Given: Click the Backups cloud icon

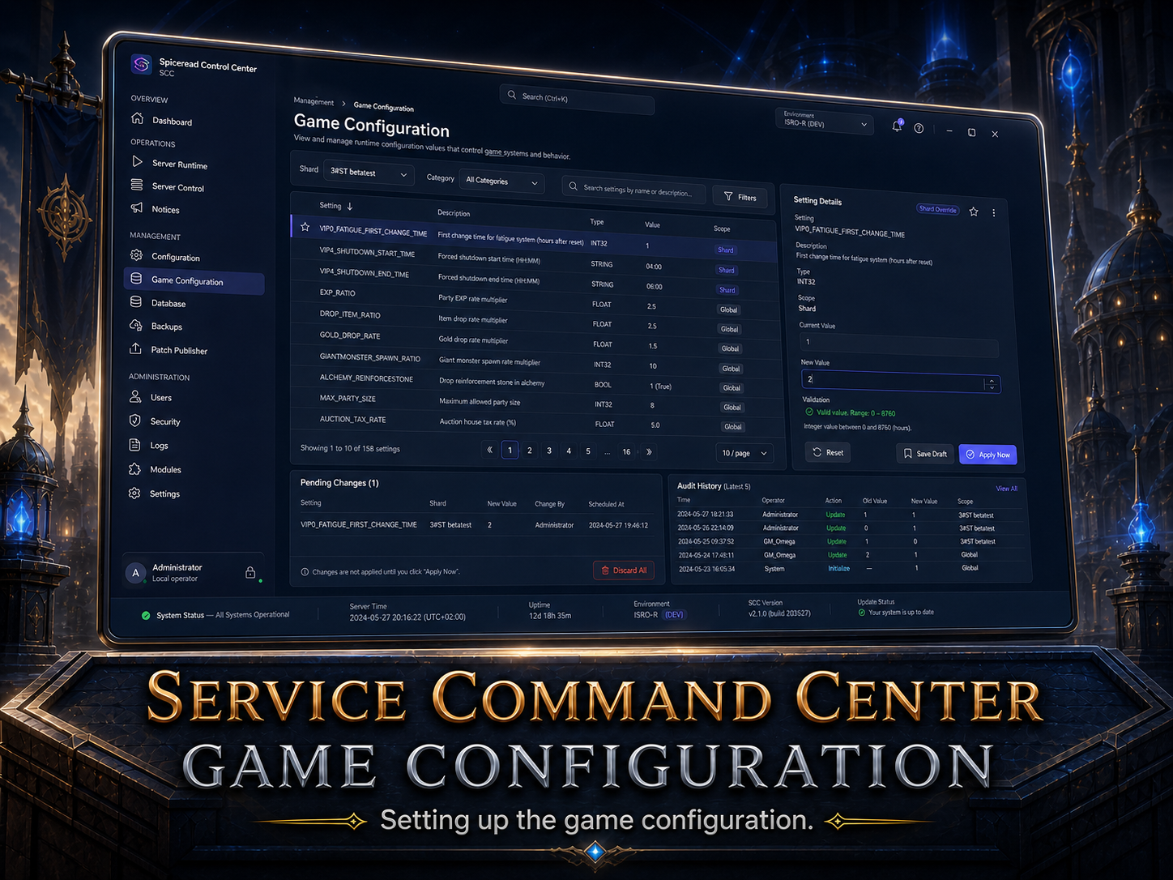Looking at the screenshot, I should click(x=136, y=325).
